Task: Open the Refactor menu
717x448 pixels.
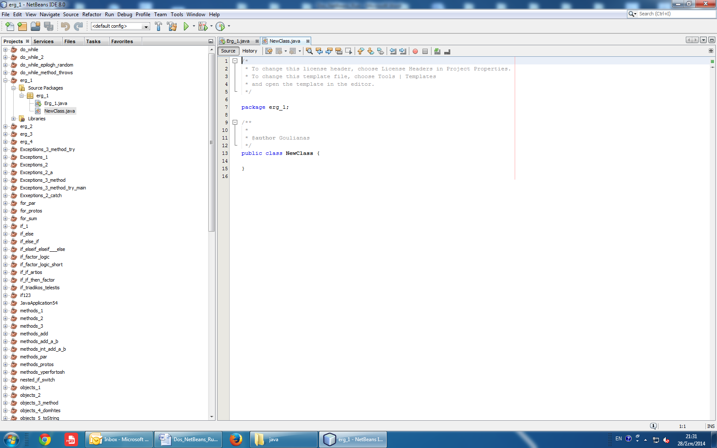Action: point(92,15)
